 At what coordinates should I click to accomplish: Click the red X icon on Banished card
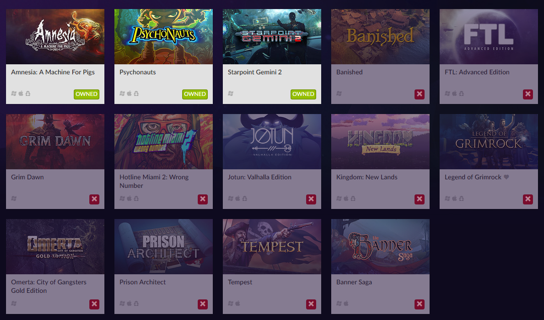coord(420,94)
